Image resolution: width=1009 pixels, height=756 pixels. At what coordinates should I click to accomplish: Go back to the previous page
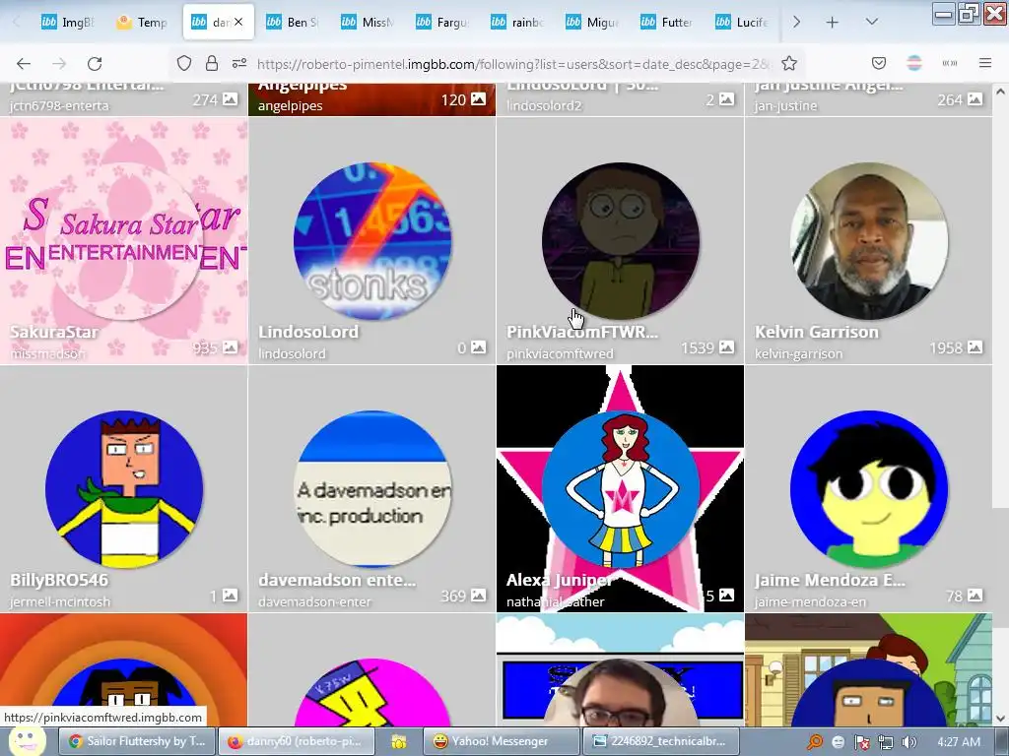click(24, 63)
